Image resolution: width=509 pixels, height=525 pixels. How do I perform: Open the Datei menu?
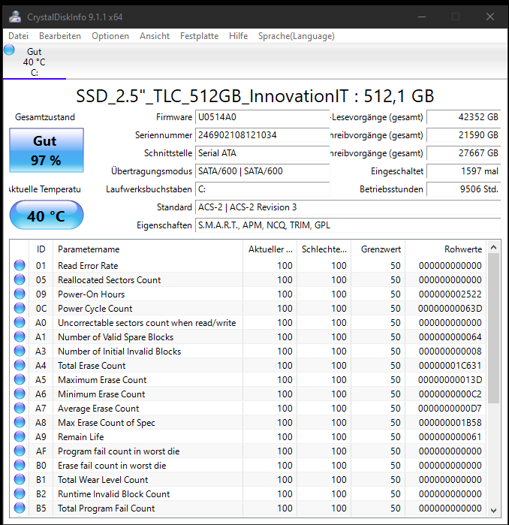[19, 36]
